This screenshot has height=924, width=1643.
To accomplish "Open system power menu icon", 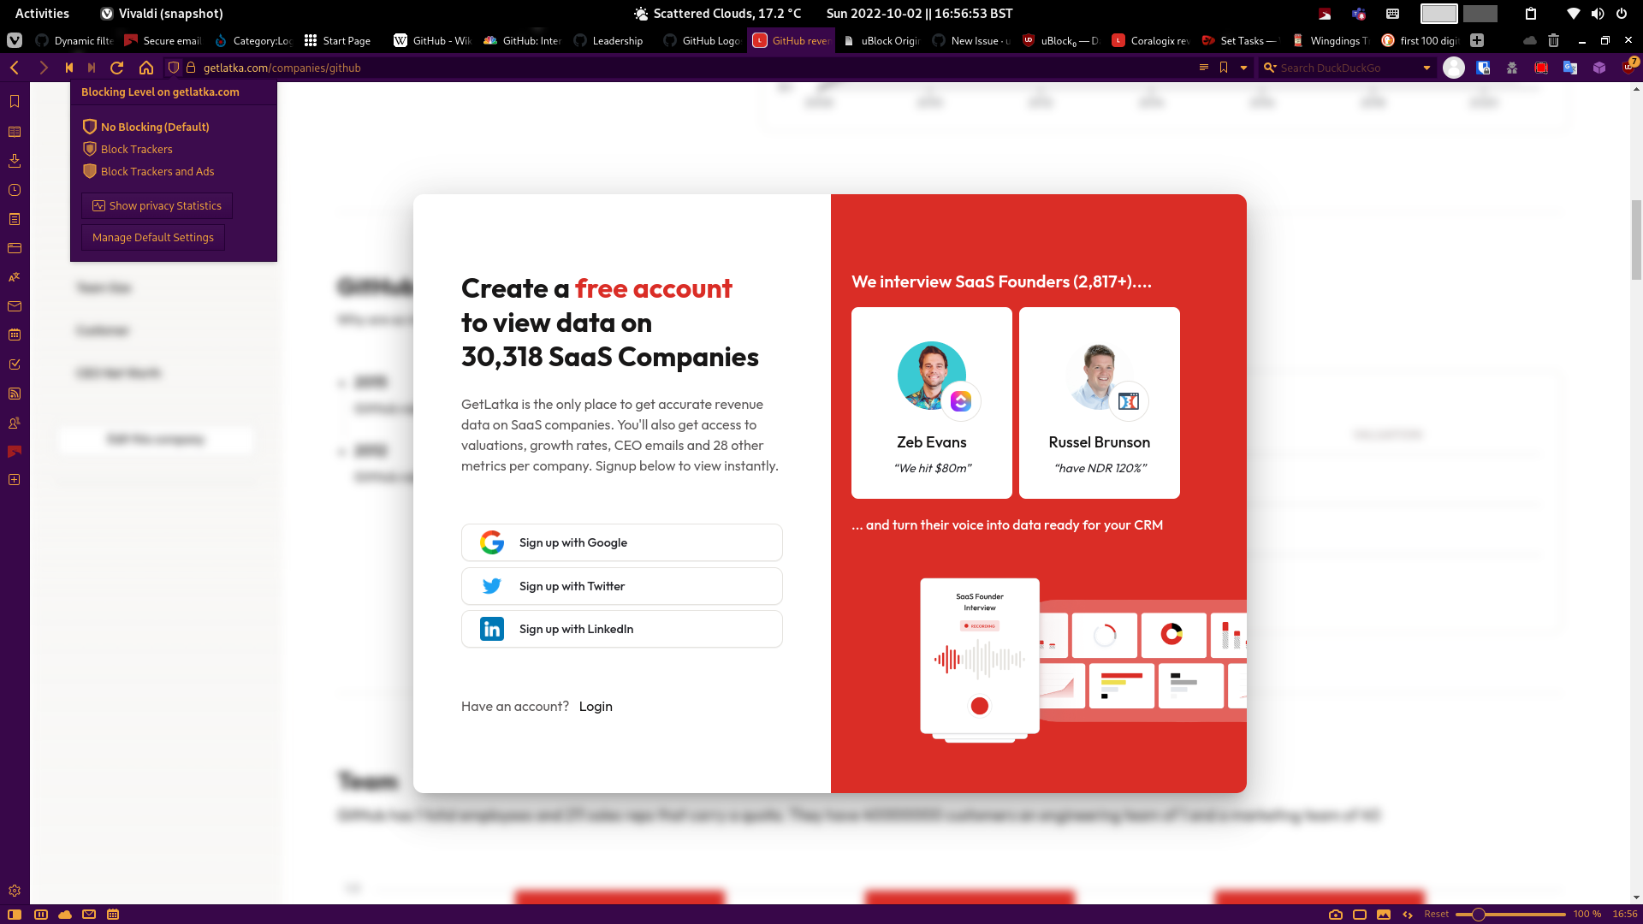I will (1621, 14).
